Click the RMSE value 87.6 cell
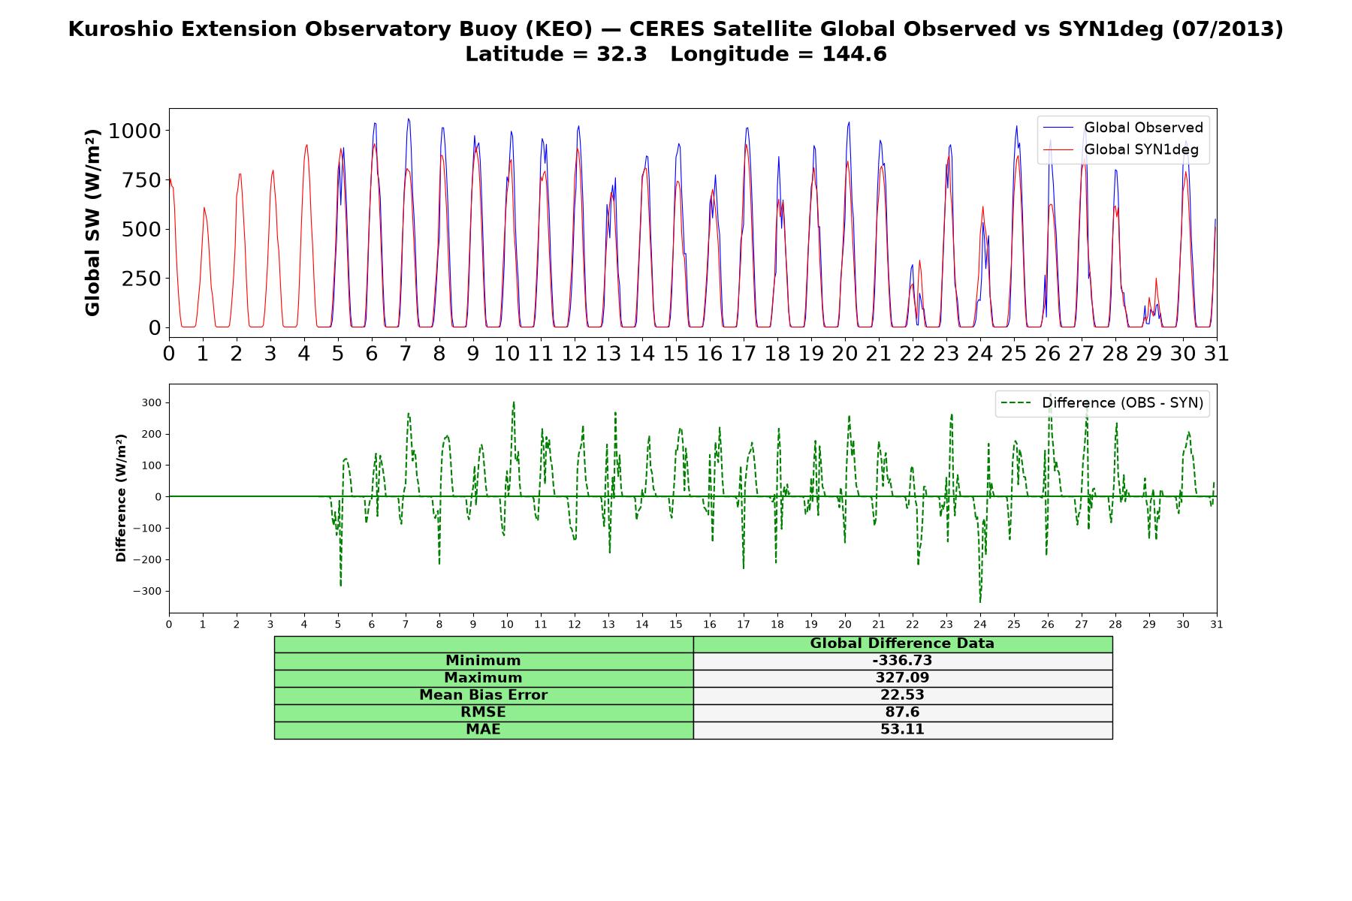 pyautogui.click(x=902, y=713)
